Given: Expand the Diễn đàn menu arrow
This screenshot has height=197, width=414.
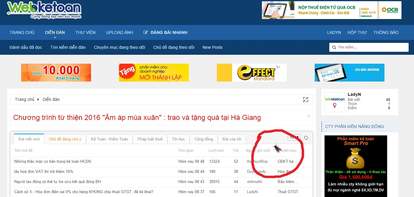Looking at the screenshot, I should 55,38.
